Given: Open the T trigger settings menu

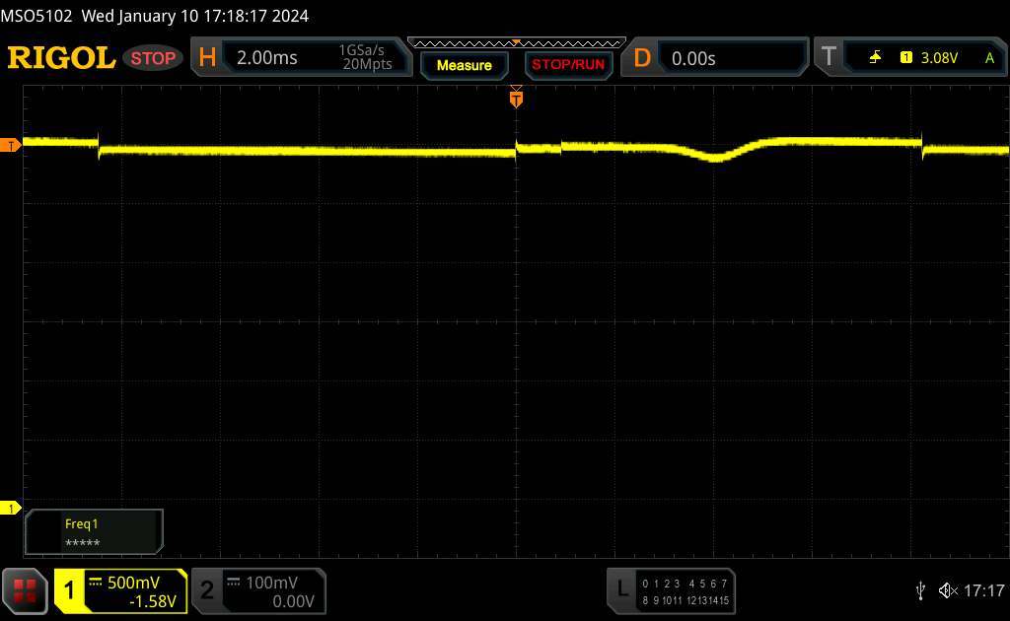Looking at the screenshot, I should [x=827, y=58].
